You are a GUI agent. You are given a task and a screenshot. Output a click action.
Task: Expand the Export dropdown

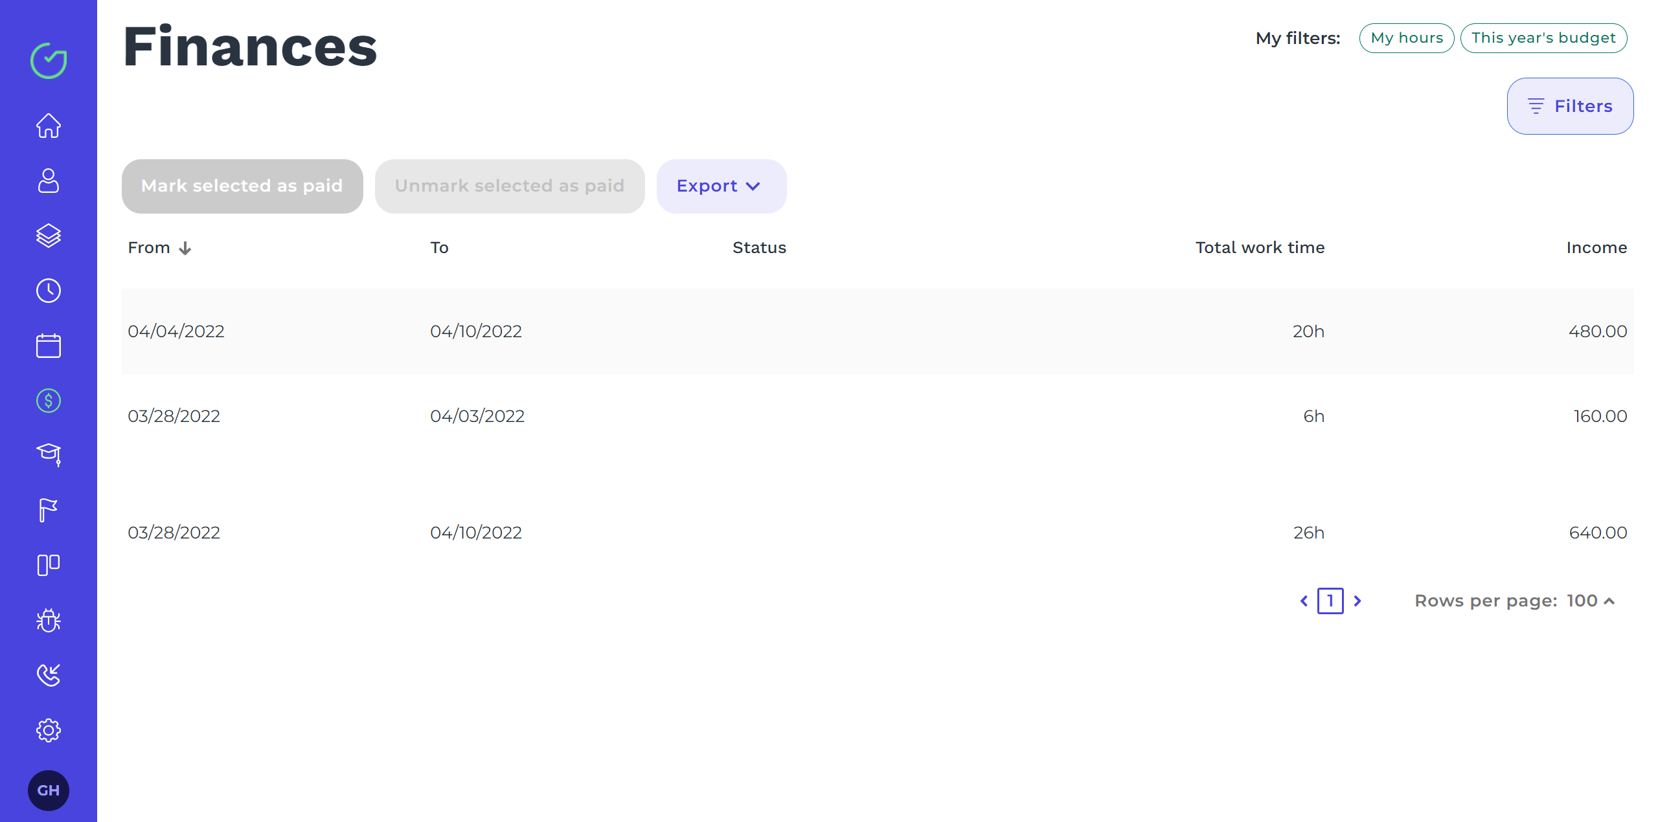[721, 186]
